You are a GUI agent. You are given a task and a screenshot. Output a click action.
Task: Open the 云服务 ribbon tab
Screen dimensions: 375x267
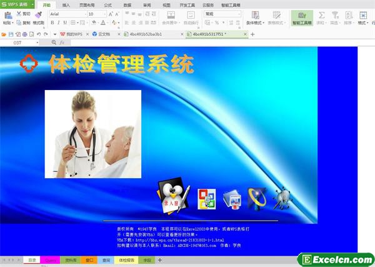208,5
